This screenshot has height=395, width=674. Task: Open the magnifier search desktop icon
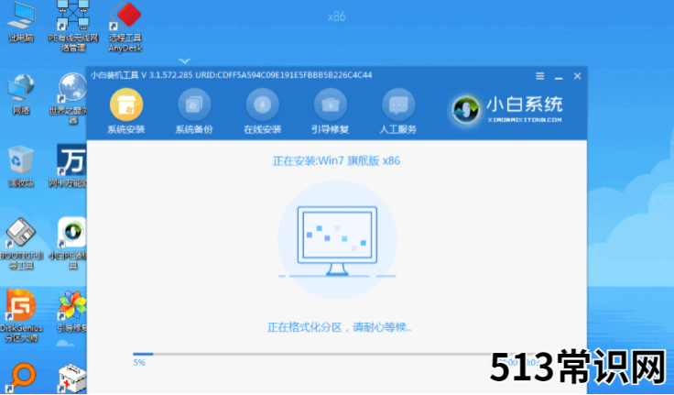[x=21, y=378]
